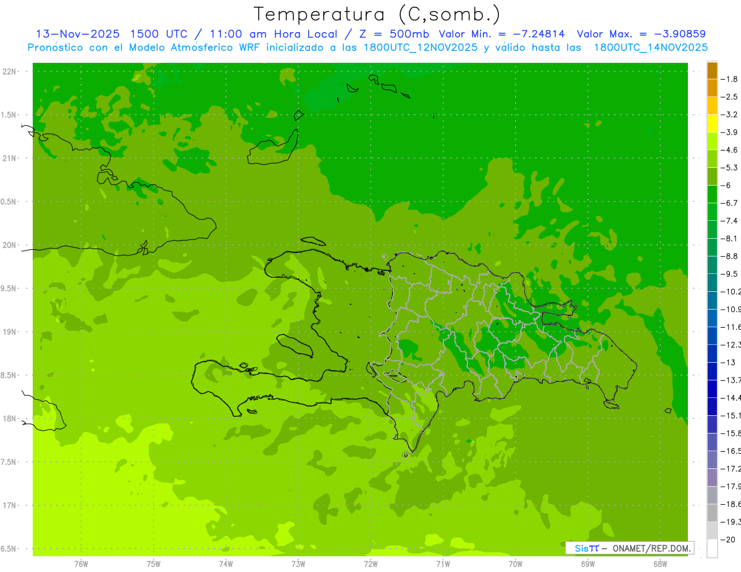Screen dimensions: 741x572
Task: Click the "20N" latitude label
Action: point(9,246)
